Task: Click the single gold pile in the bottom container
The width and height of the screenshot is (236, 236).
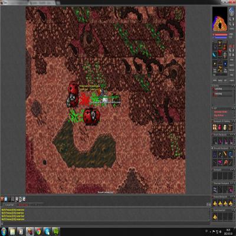Action: [x=215, y=216]
